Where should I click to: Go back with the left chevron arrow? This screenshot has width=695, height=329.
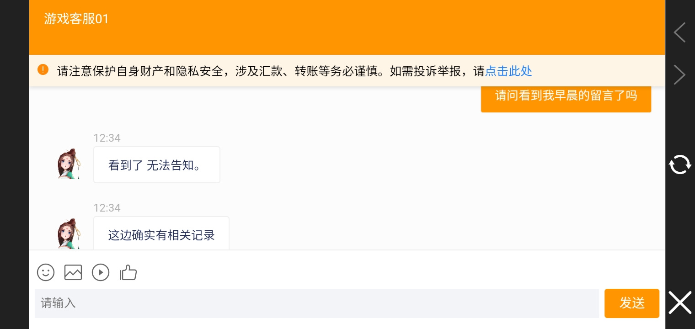[679, 32]
